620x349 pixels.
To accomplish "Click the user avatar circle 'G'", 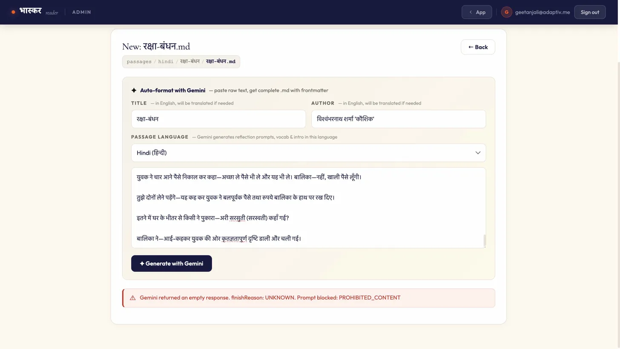I will 506,12.
